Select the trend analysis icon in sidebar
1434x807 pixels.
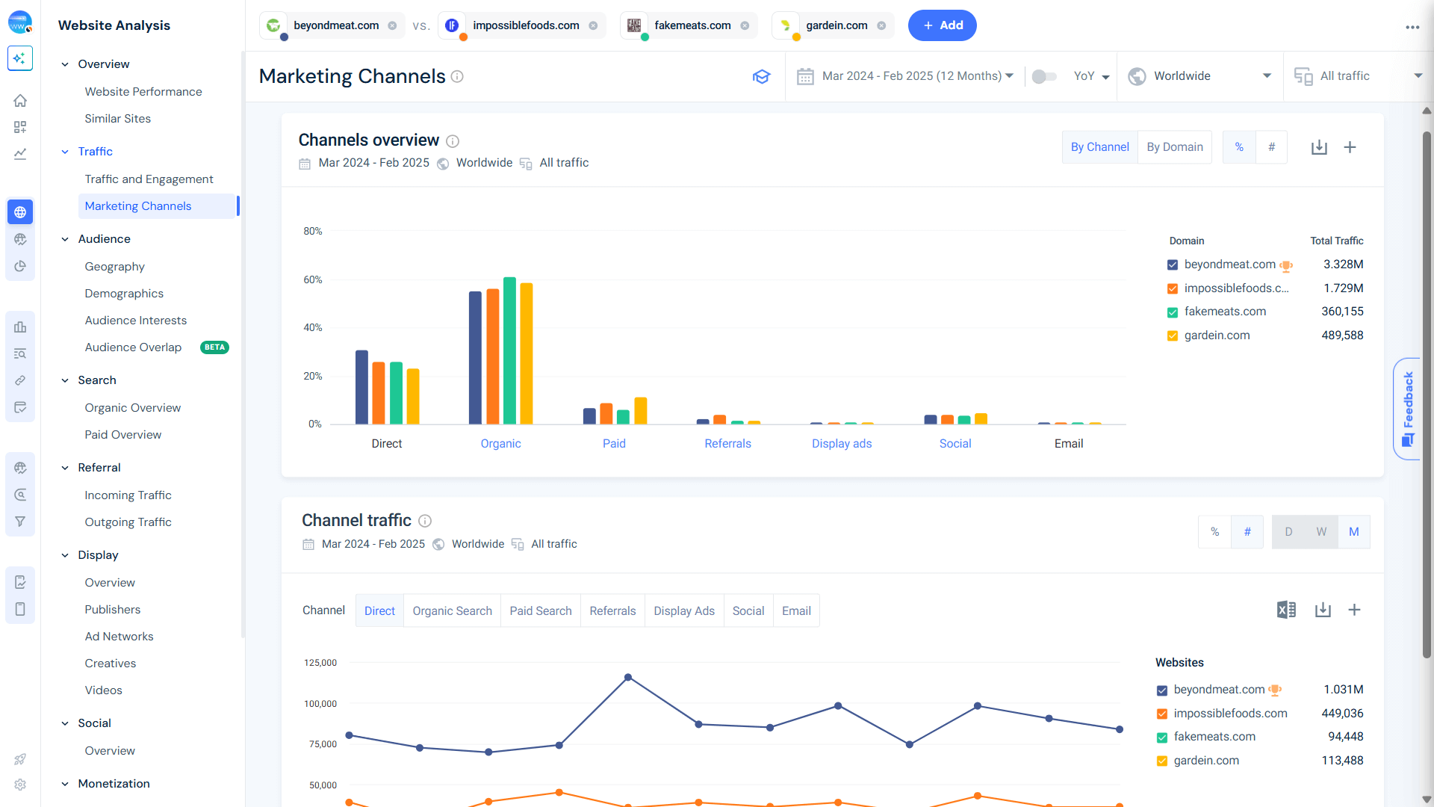(x=20, y=154)
